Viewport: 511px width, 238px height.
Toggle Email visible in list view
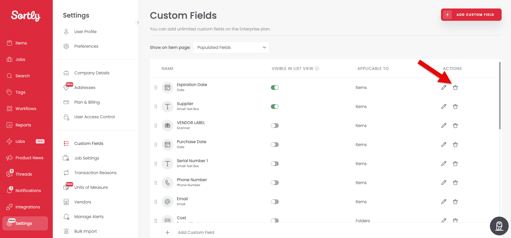click(x=275, y=202)
